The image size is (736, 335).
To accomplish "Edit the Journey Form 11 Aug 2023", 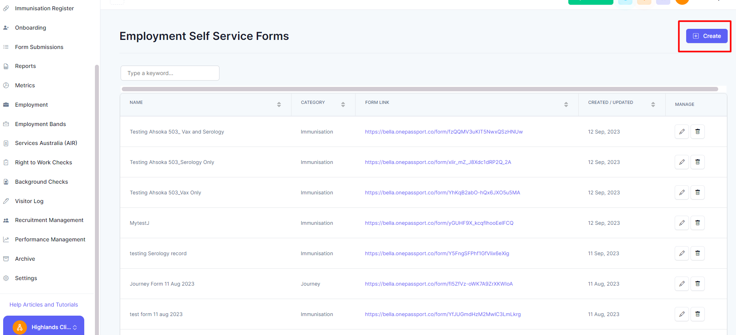I will point(682,284).
